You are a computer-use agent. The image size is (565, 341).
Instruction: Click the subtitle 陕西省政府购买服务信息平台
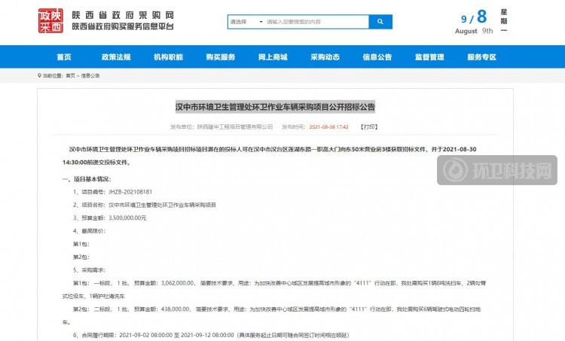[x=123, y=26]
